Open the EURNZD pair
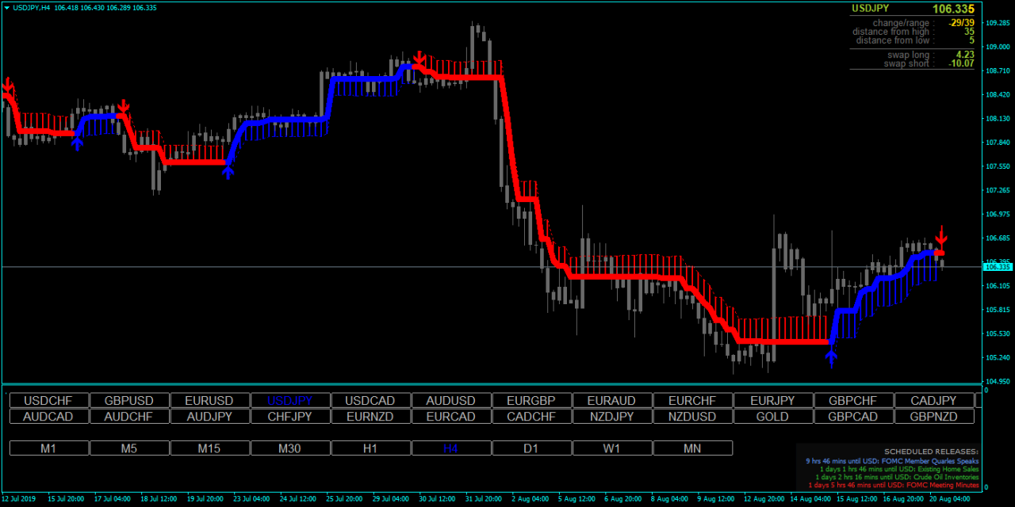The height and width of the screenshot is (507, 1015). point(371,417)
